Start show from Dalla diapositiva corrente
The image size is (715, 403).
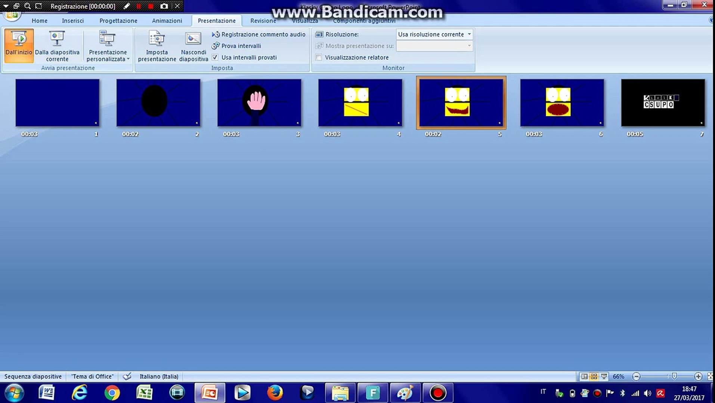pos(57,46)
